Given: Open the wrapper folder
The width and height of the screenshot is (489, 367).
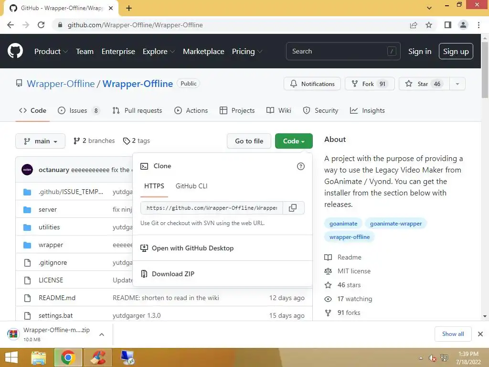Looking at the screenshot, I should point(51,245).
